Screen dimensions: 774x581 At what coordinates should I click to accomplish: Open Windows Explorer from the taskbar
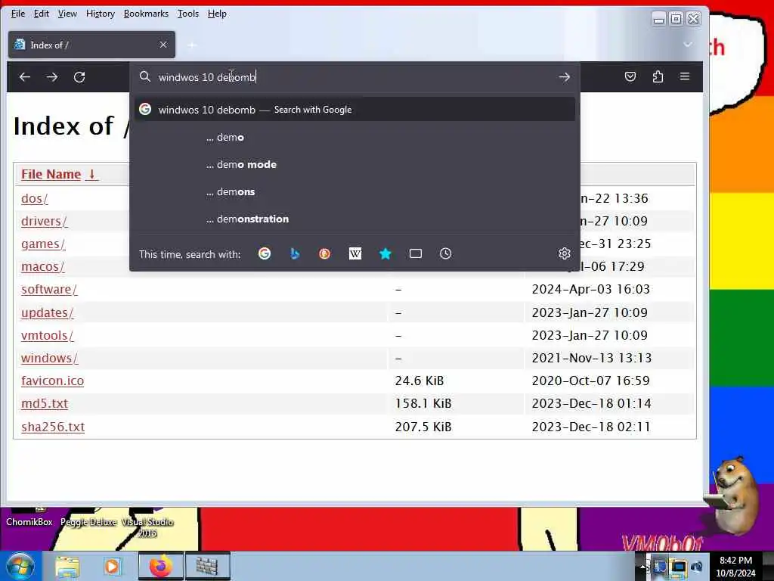pyautogui.click(x=67, y=566)
